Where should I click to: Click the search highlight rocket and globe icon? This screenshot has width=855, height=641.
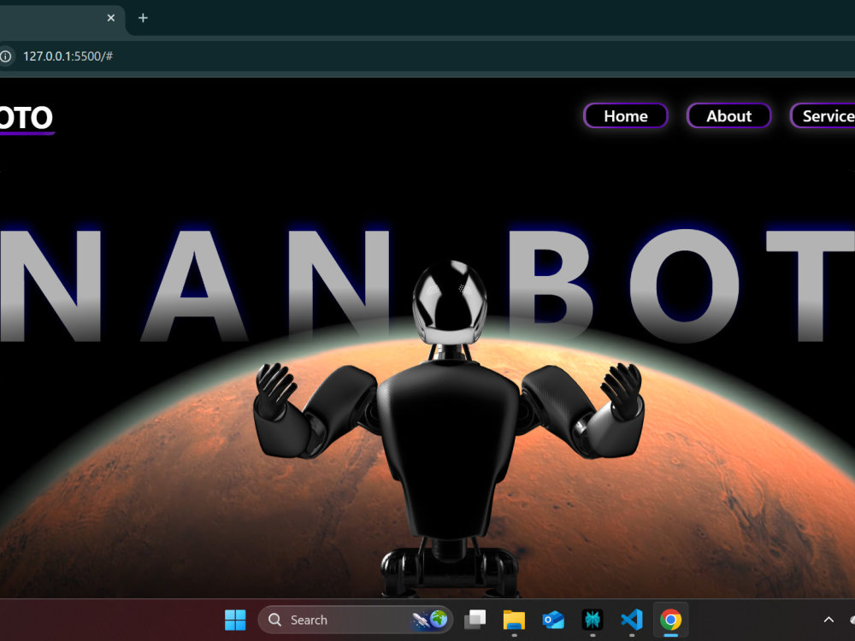pyautogui.click(x=430, y=619)
